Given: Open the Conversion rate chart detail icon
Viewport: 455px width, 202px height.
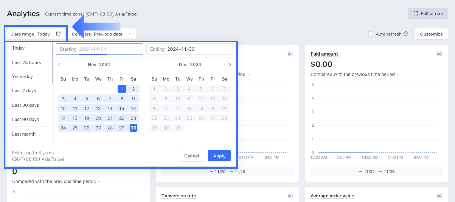Looking at the screenshot, I should pyautogui.click(x=290, y=196).
